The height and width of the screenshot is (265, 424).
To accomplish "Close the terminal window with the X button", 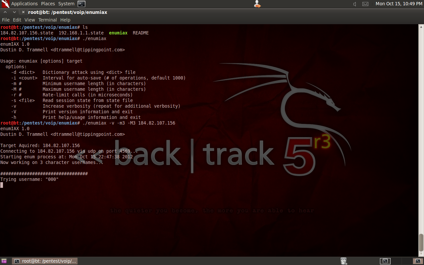I will [x=23, y=12].
